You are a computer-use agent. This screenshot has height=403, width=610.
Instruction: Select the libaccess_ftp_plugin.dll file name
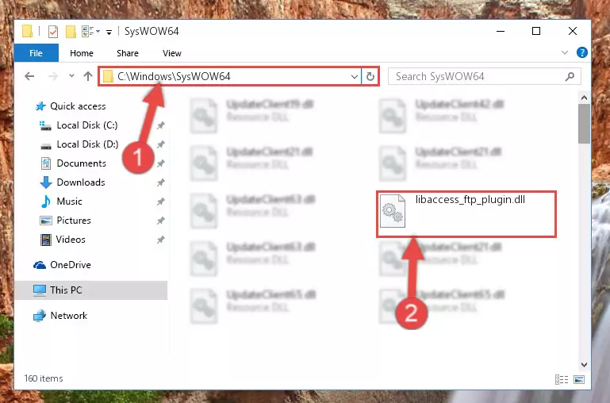[x=470, y=200]
